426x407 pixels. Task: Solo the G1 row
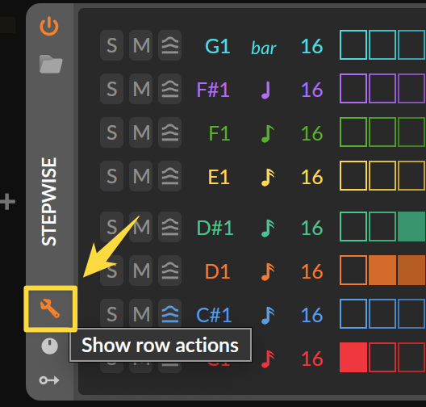[111, 45]
